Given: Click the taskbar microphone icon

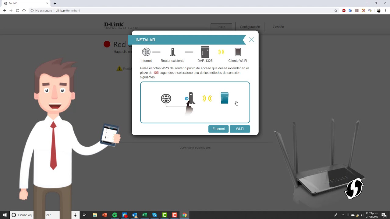Looking at the screenshot, I should [75, 215].
